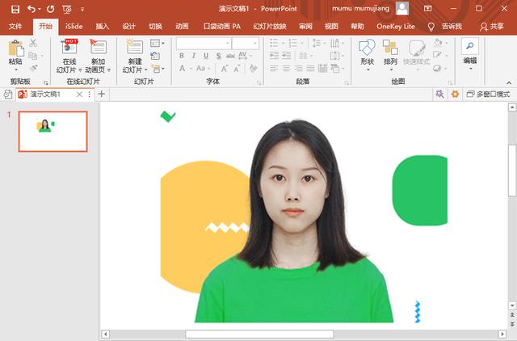Open Ribbon Display Options icon

pos(427,9)
